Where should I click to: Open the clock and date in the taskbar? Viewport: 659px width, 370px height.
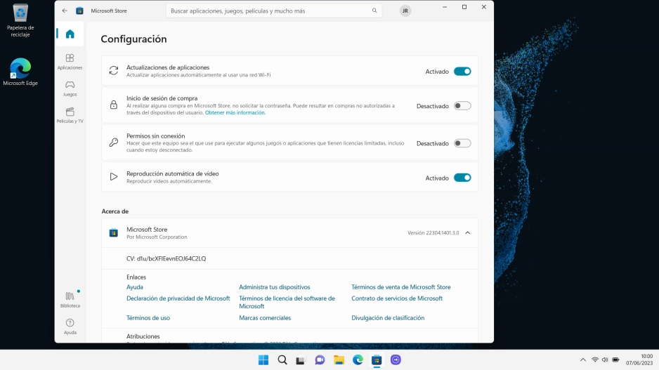(639, 360)
